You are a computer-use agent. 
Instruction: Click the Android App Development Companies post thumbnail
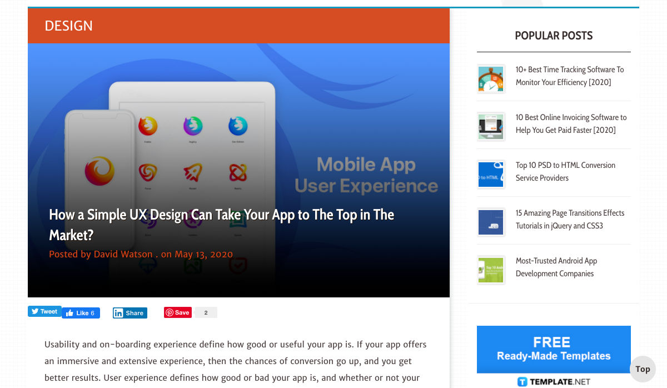pos(491,270)
